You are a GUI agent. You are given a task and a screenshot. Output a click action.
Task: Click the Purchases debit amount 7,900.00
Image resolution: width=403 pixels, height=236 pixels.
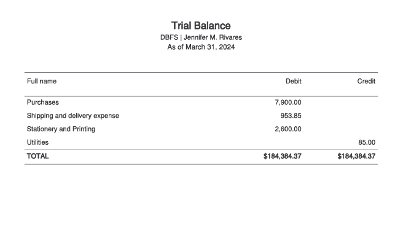point(288,102)
